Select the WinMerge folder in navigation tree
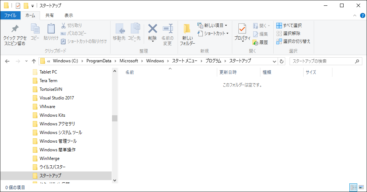 pyautogui.click(x=49, y=158)
